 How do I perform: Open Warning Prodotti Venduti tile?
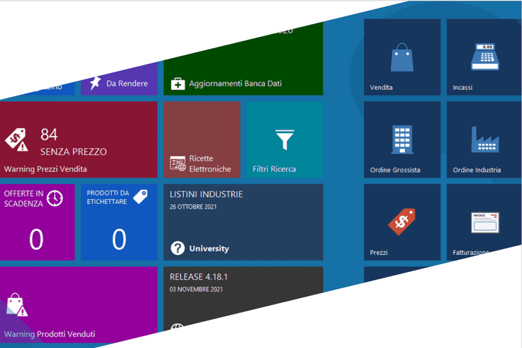(79, 304)
